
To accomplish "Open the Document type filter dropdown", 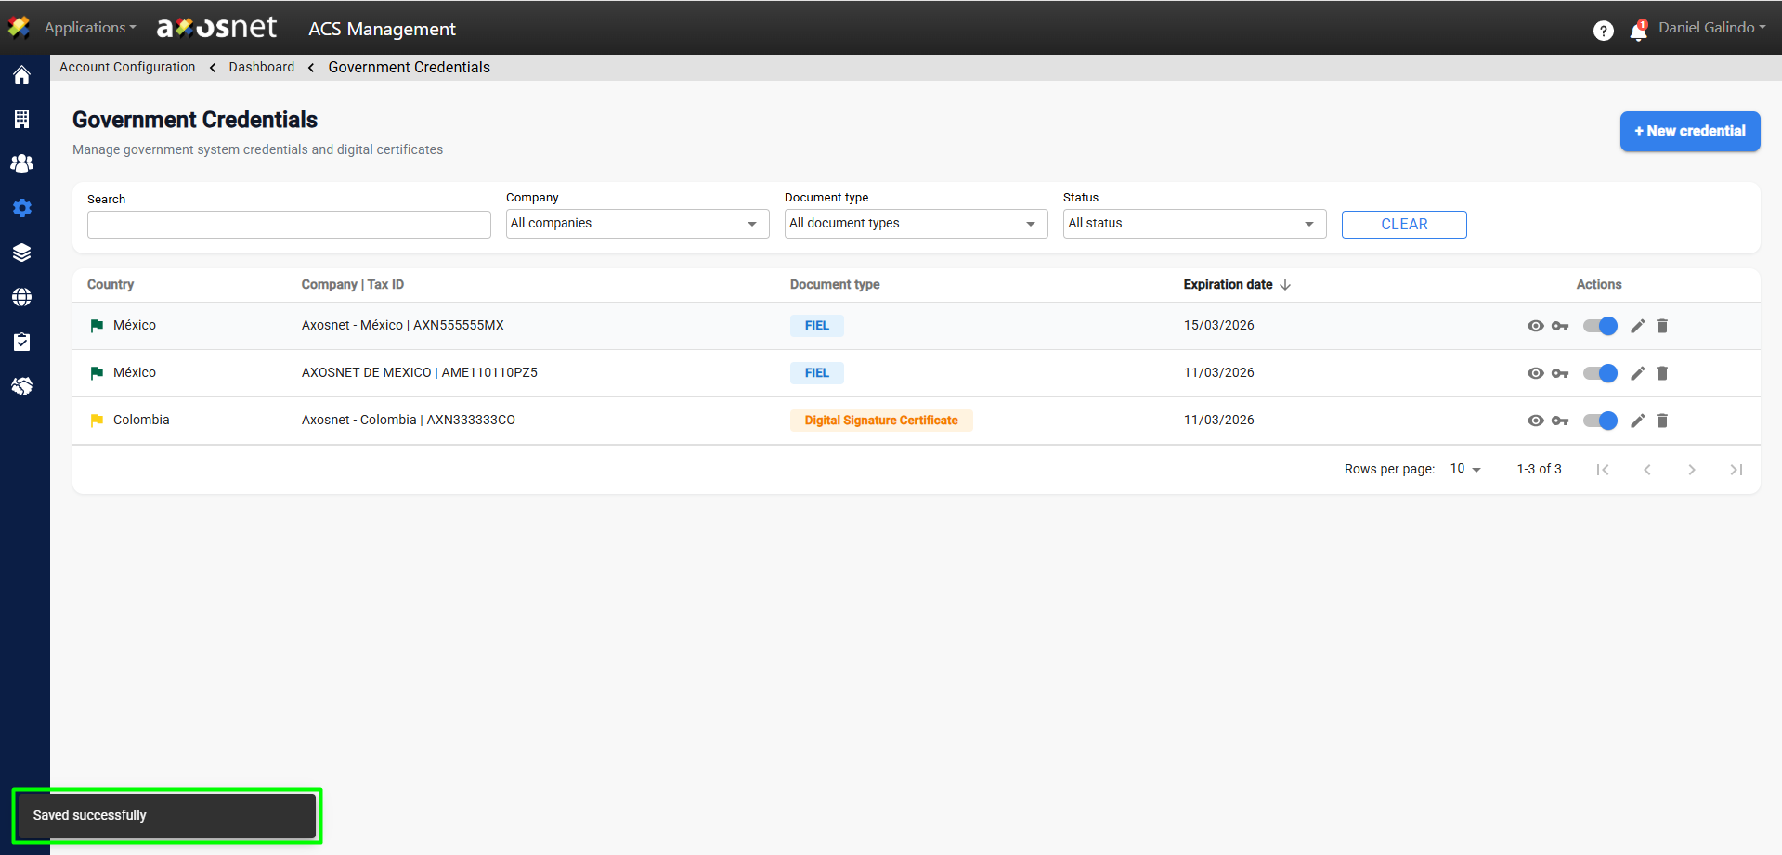I will click(916, 224).
